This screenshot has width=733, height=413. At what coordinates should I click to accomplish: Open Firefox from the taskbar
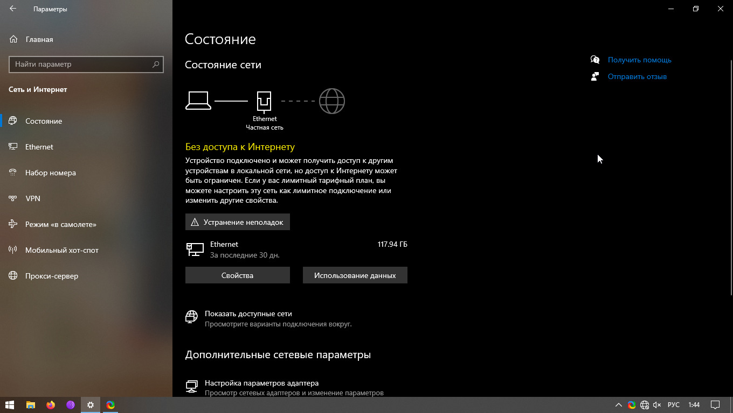click(x=51, y=405)
